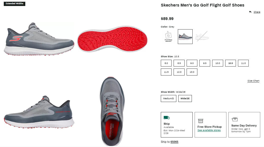Open the Size Chart link
The width and height of the screenshot is (264, 147).
coord(253,81)
